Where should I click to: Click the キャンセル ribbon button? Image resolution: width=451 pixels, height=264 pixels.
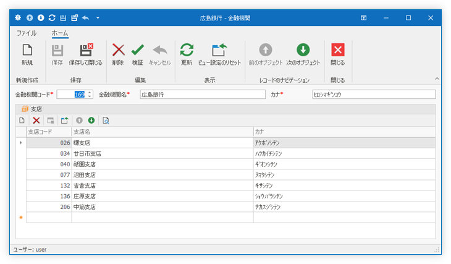coord(160,54)
